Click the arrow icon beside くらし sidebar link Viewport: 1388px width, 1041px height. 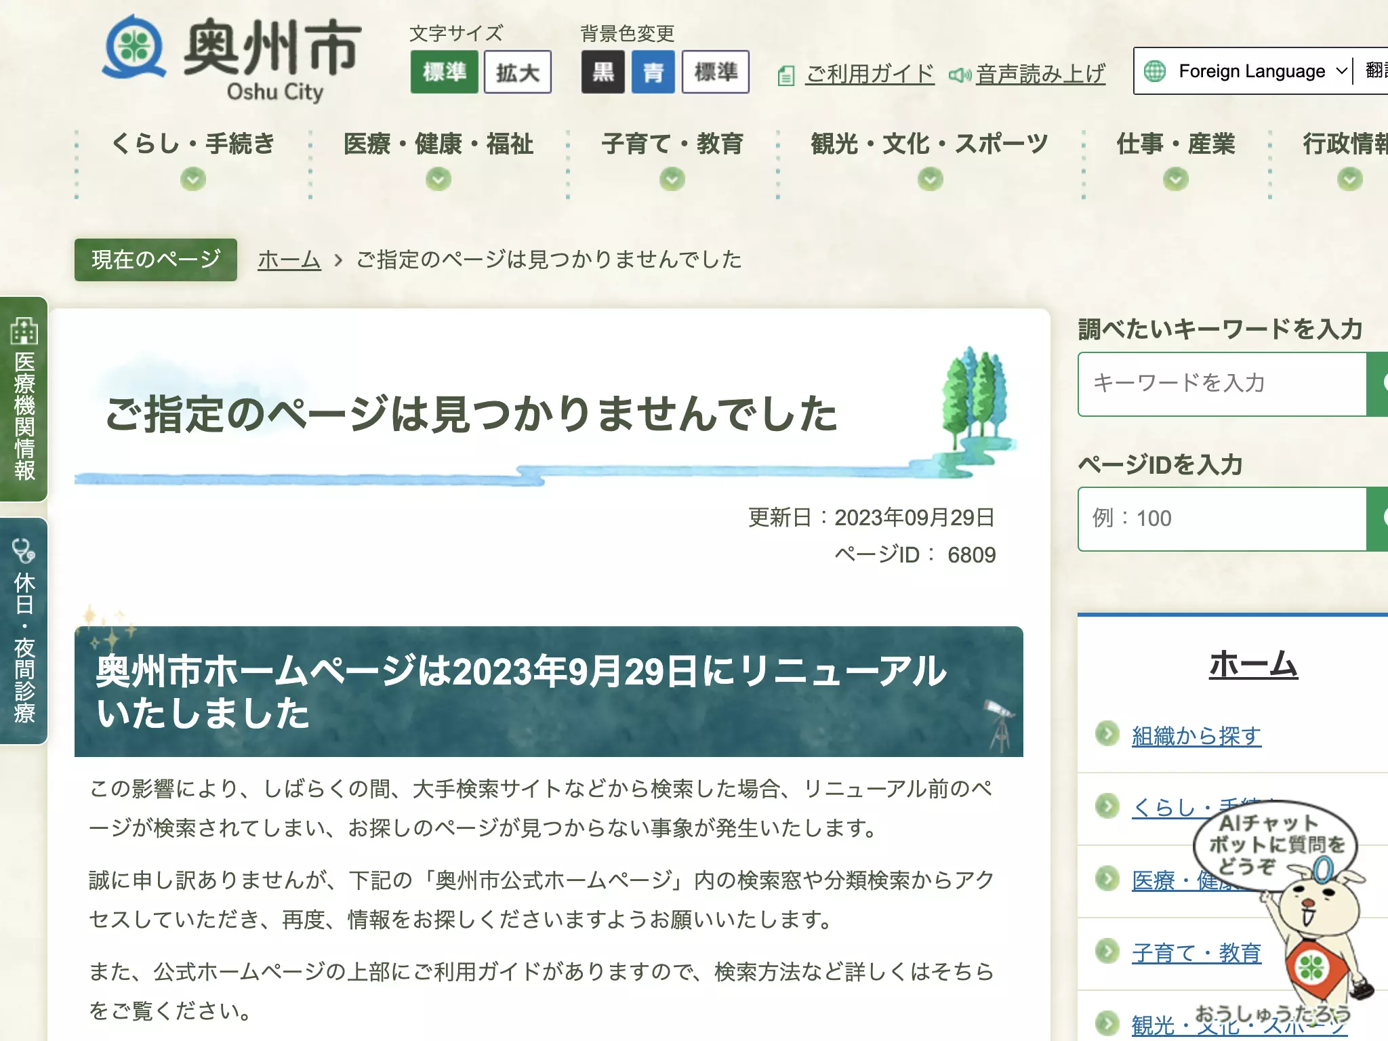coord(1107,806)
